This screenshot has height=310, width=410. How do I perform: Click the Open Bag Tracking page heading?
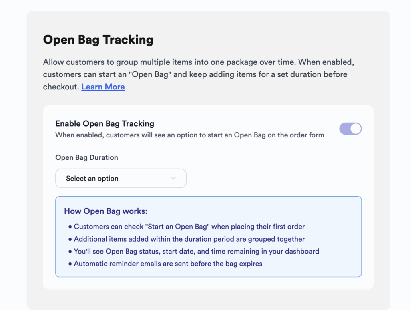click(x=98, y=40)
